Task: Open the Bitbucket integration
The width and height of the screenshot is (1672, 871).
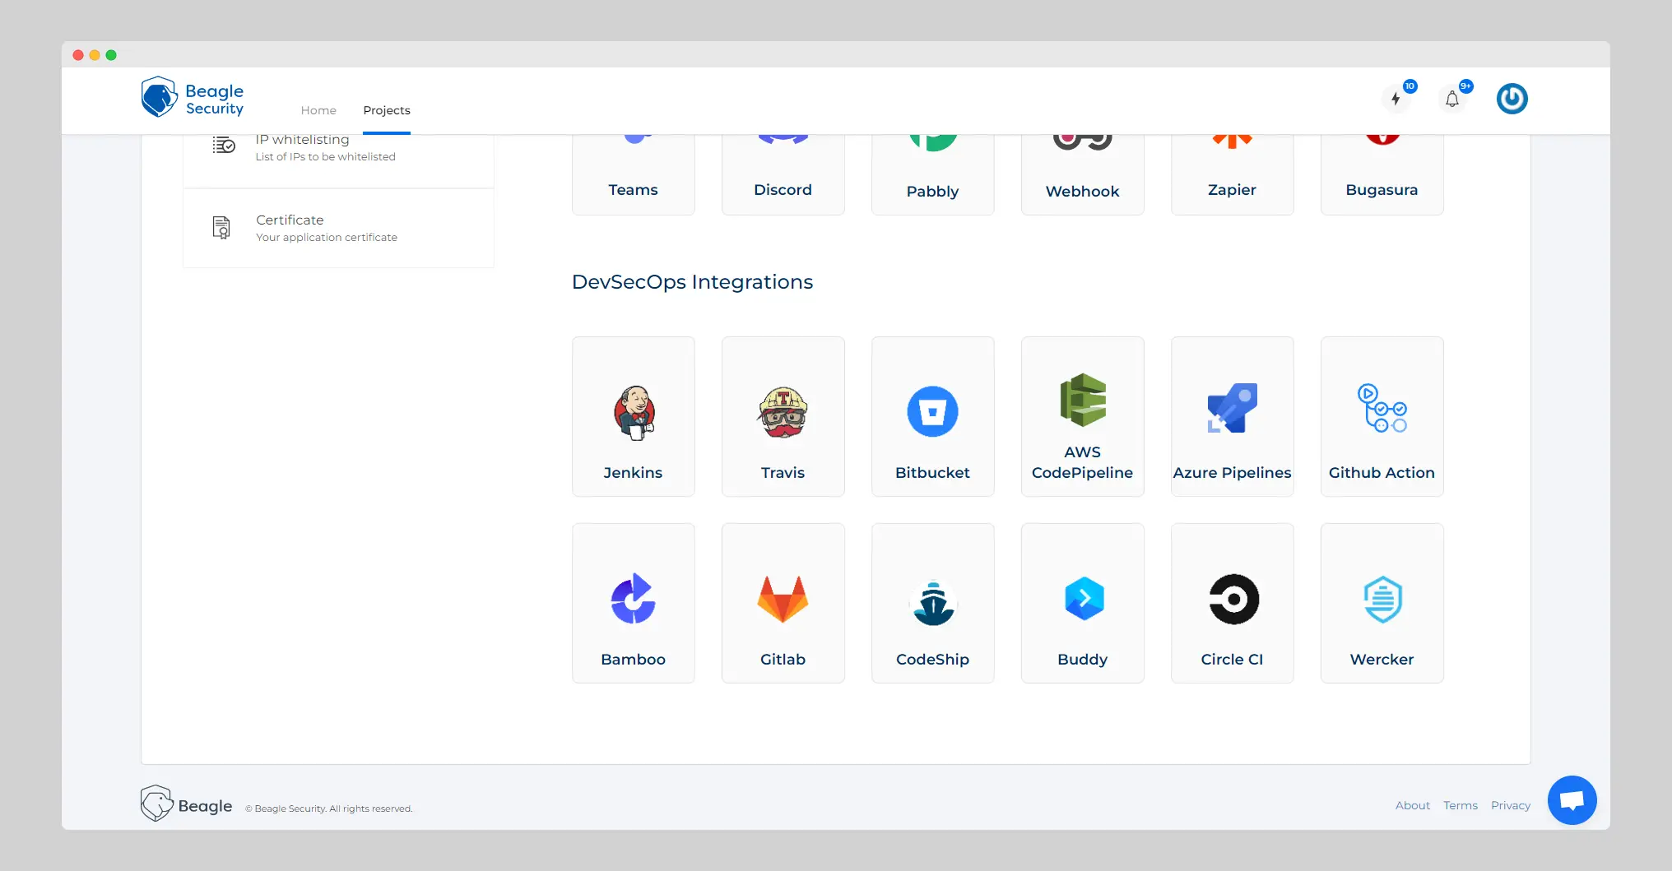Action: tap(932, 416)
